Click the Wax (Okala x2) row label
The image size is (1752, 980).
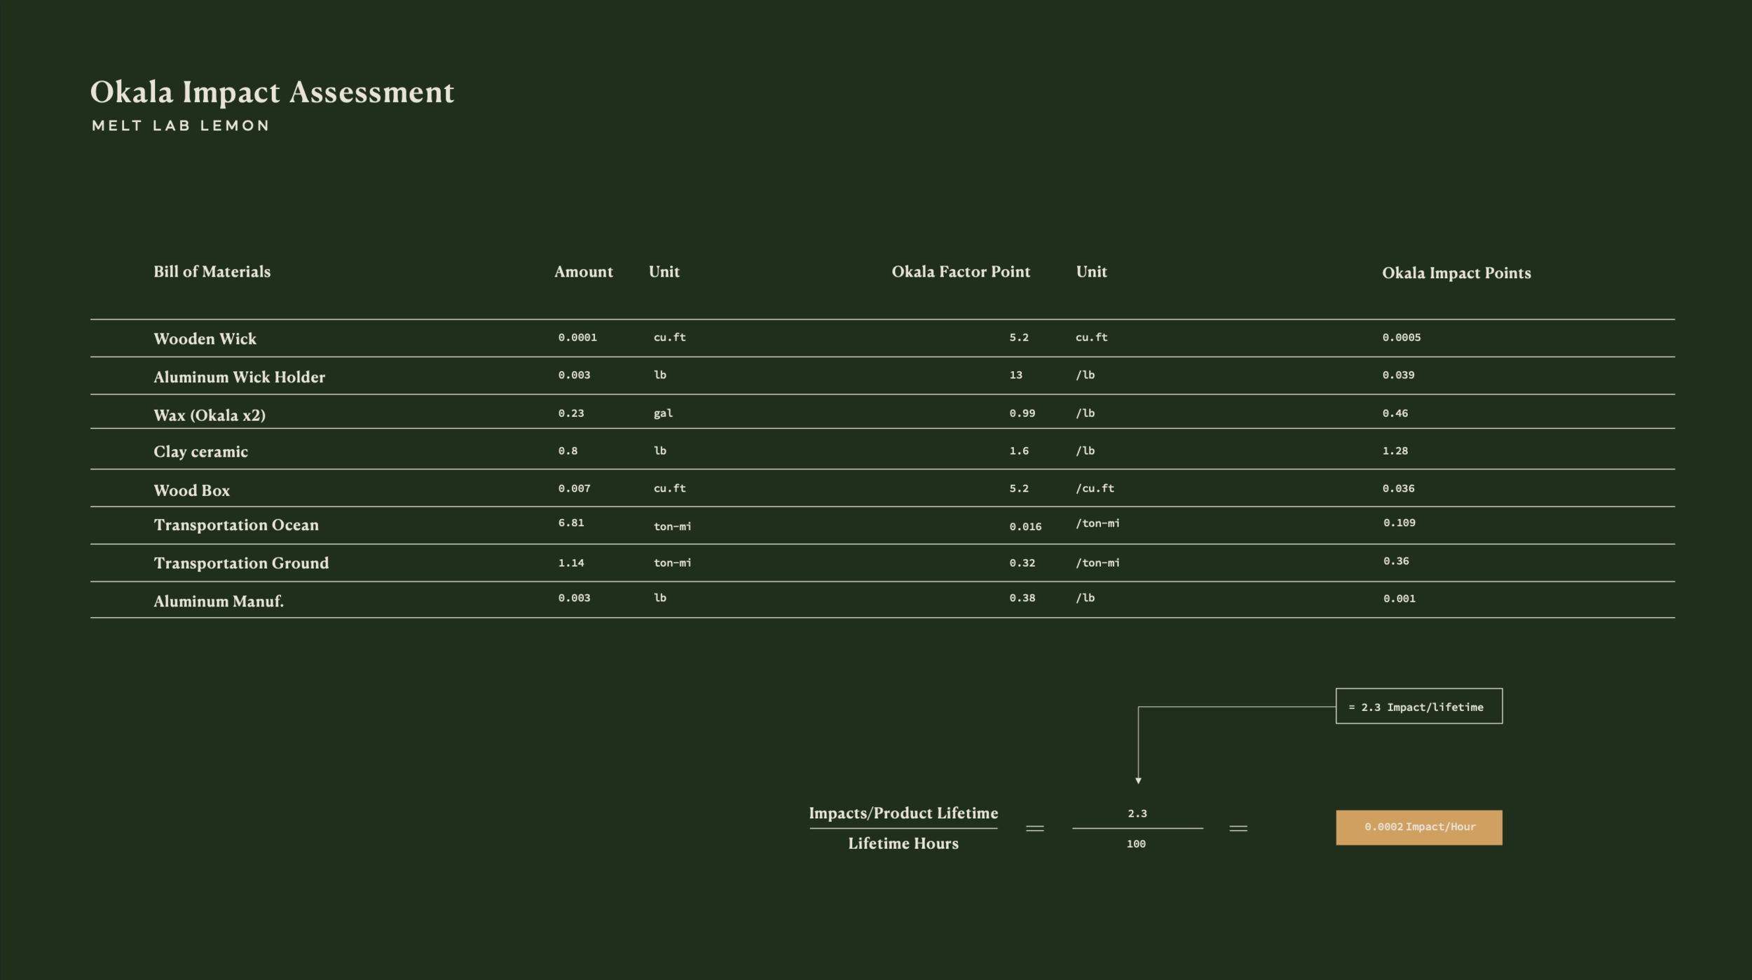click(x=209, y=415)
